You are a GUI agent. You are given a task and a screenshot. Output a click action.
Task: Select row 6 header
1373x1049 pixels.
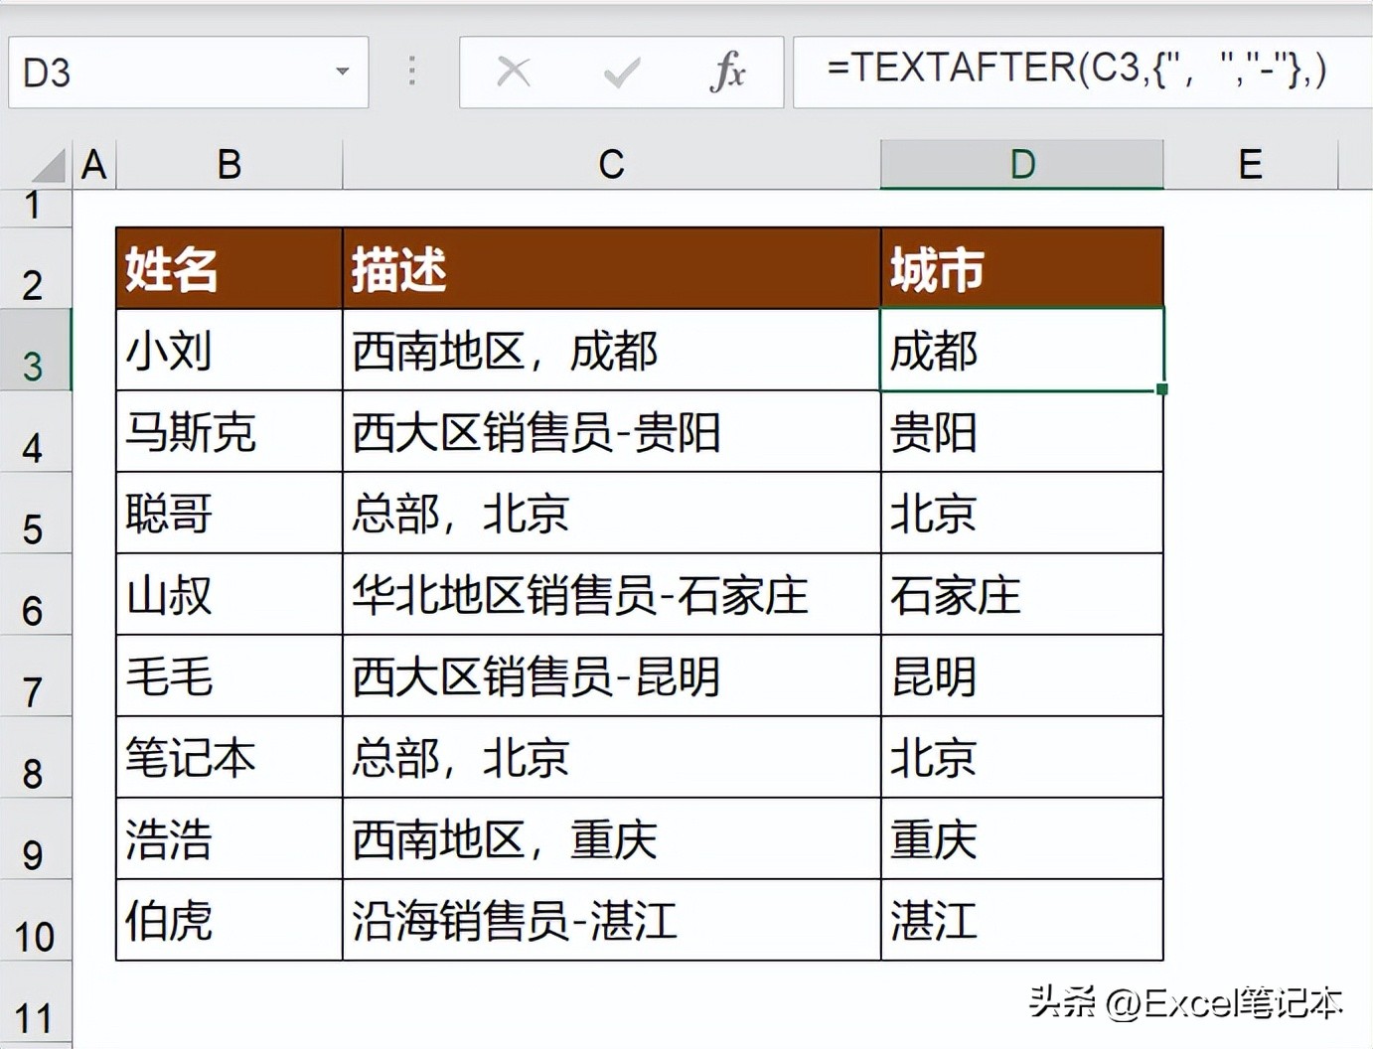[35, 594]
